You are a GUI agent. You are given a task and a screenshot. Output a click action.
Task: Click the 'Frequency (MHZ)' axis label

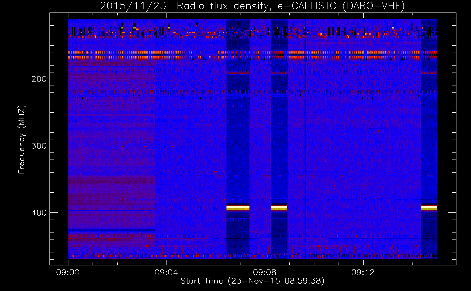22,139
